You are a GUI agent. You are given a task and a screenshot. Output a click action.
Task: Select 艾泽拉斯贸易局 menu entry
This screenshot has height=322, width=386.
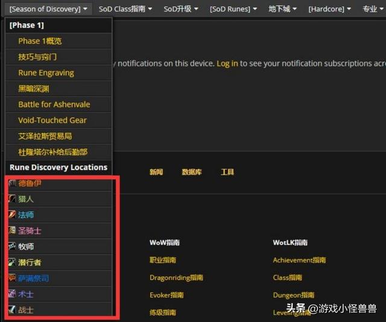click(59, 136)
